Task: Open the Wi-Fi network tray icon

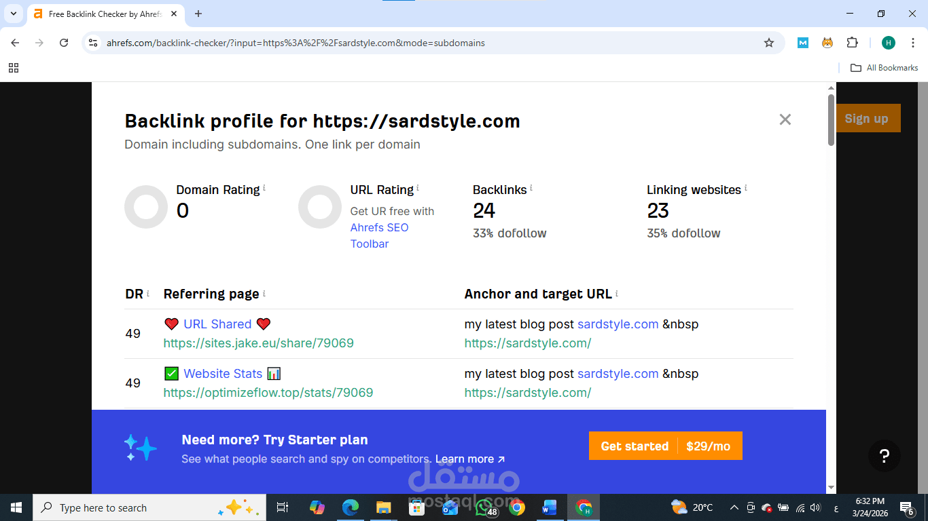Action: click(800, 507)
